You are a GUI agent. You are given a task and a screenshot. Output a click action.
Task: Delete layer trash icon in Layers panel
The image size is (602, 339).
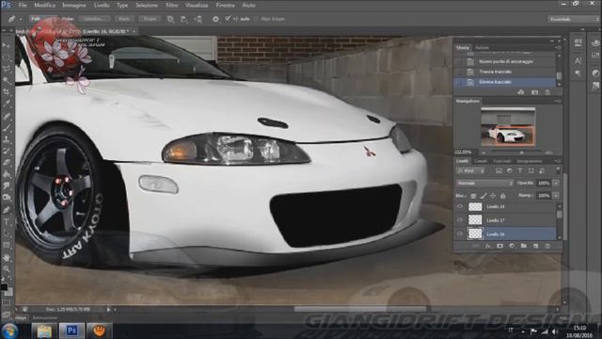(x=547, y=246)
